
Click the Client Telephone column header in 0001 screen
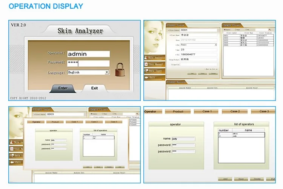[265, 33]
